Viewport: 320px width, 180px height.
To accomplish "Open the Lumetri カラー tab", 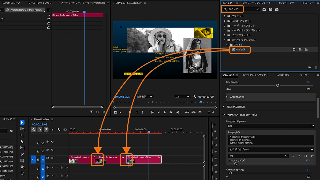I will pyautogui.click(x=284, y=75).
